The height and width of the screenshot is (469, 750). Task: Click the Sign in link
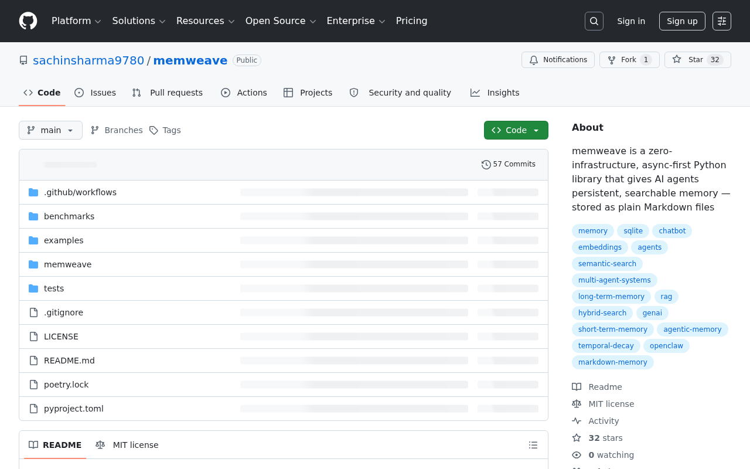click(x=631, y=21)
